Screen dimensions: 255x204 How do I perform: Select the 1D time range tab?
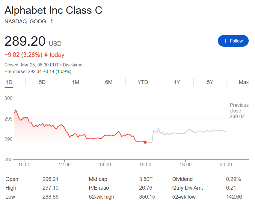point(9,82)
